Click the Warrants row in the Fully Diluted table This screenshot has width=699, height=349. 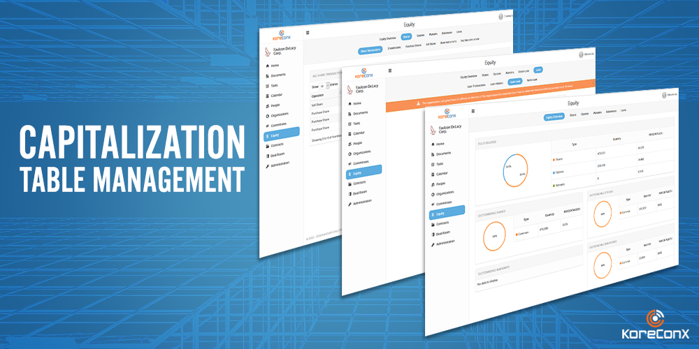[612, 179]
